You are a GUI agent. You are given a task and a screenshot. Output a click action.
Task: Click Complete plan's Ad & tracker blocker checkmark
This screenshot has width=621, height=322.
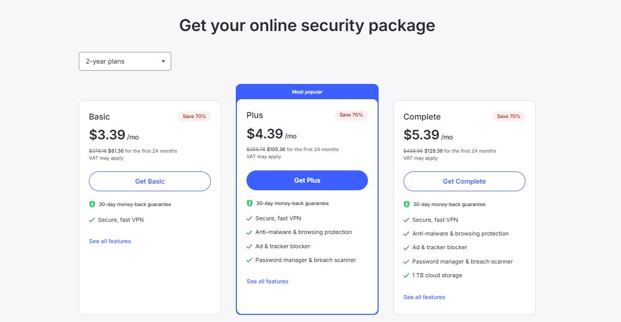pos(407,248)
